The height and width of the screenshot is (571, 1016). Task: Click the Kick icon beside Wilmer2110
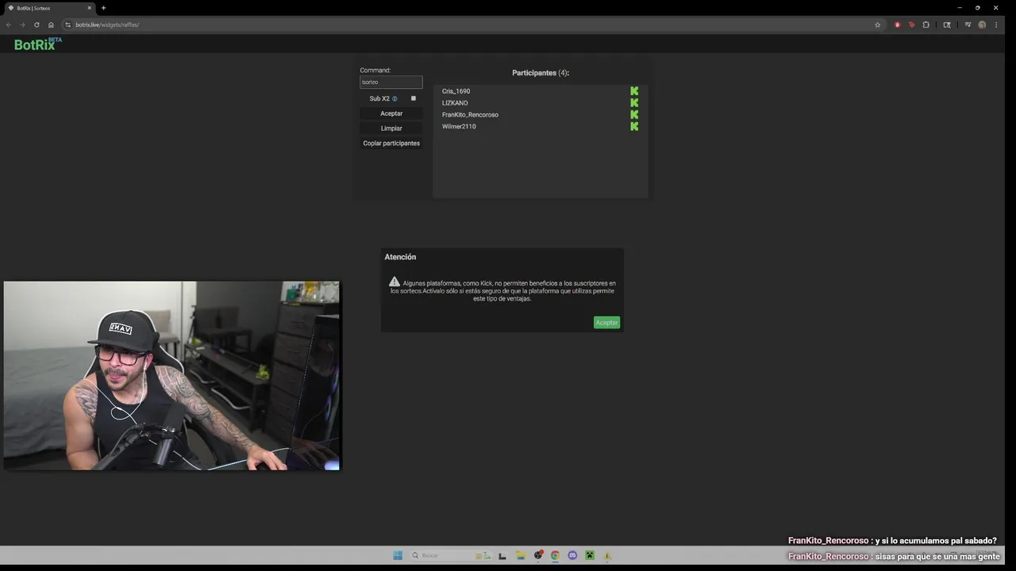[634, 126]
